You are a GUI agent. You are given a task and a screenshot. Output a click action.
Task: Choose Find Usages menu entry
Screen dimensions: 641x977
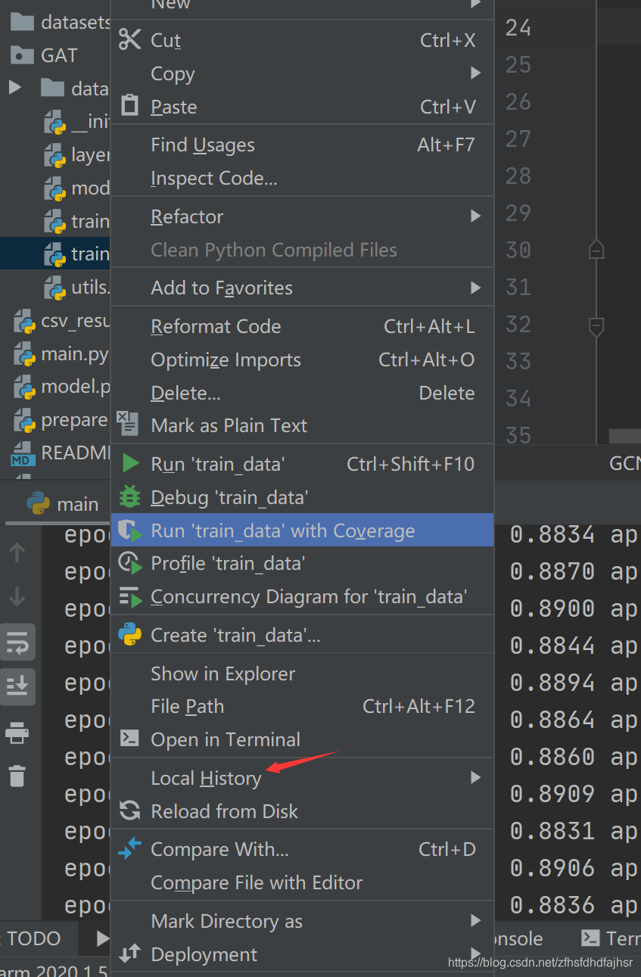point(303,145)
